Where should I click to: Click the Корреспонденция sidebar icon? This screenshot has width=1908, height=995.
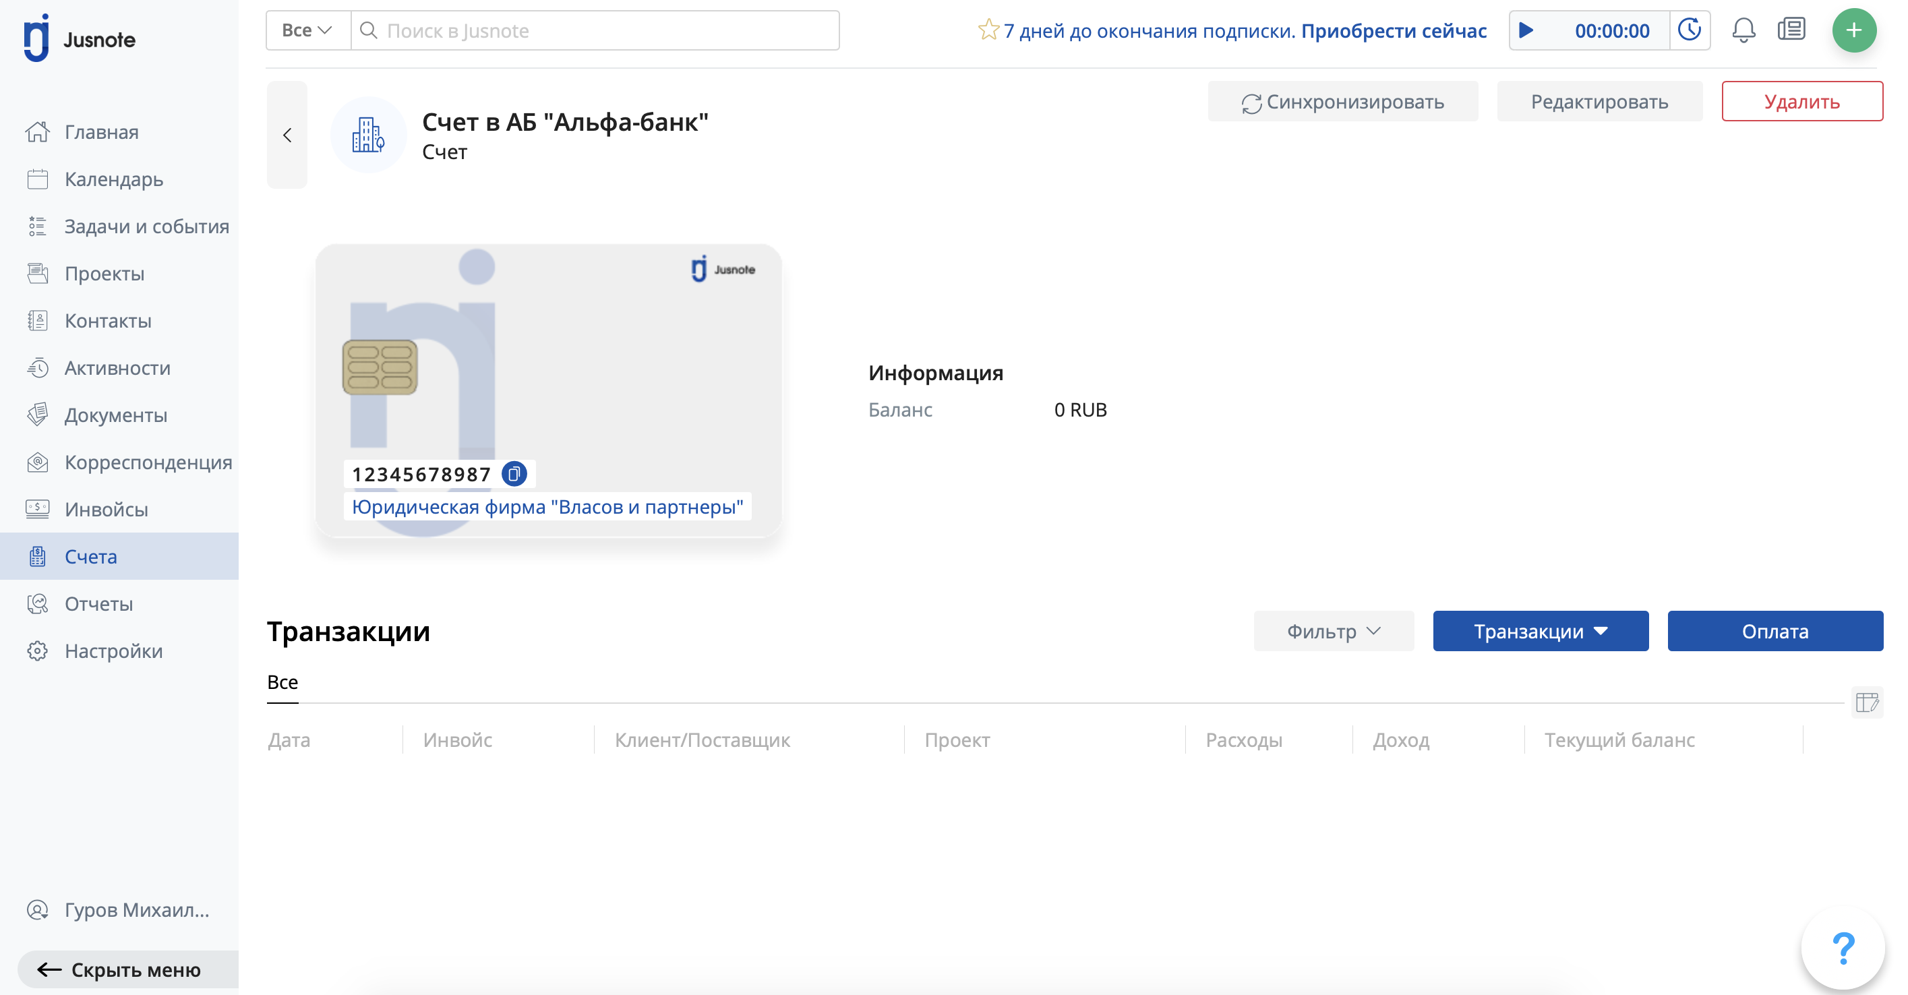[x=38, y=462]
